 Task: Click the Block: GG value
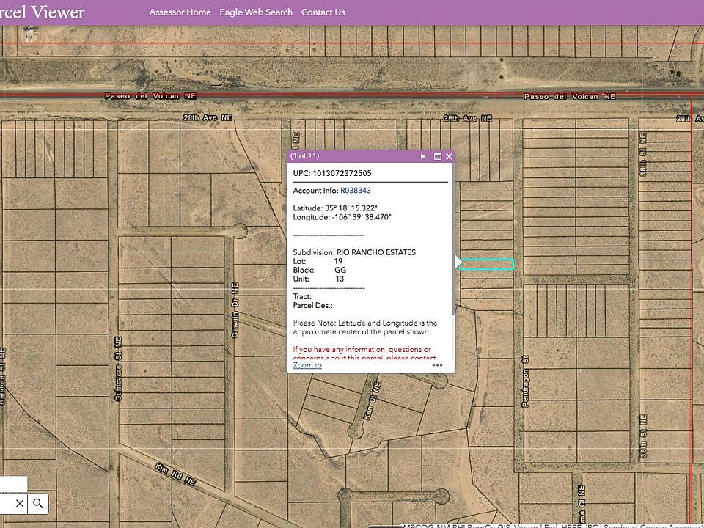point(340,271)
